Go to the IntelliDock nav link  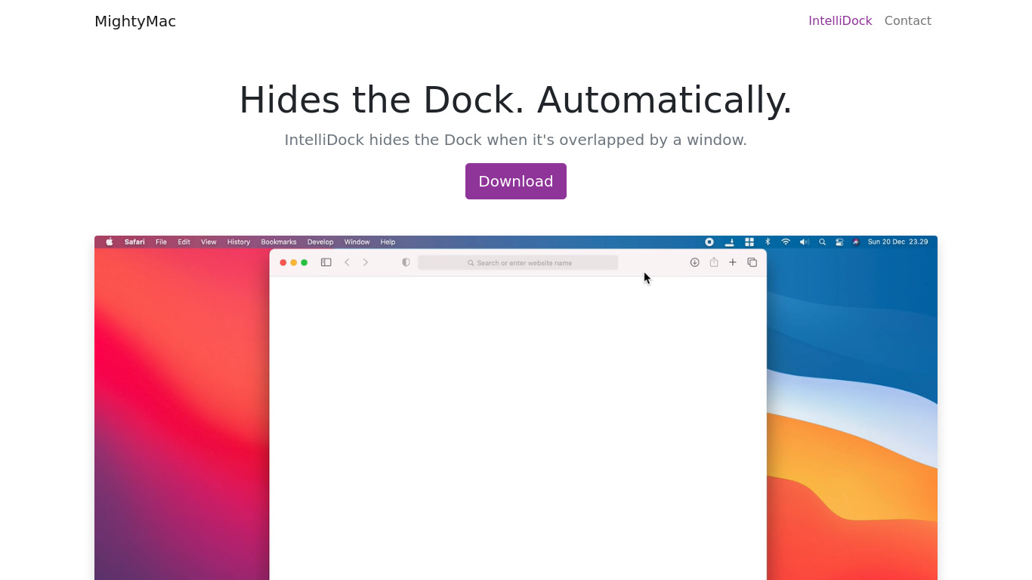(x=840, y=21)
